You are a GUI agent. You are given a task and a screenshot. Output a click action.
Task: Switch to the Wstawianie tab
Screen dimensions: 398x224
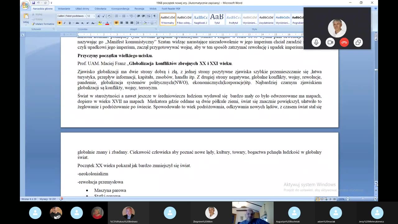coord(64,9)
